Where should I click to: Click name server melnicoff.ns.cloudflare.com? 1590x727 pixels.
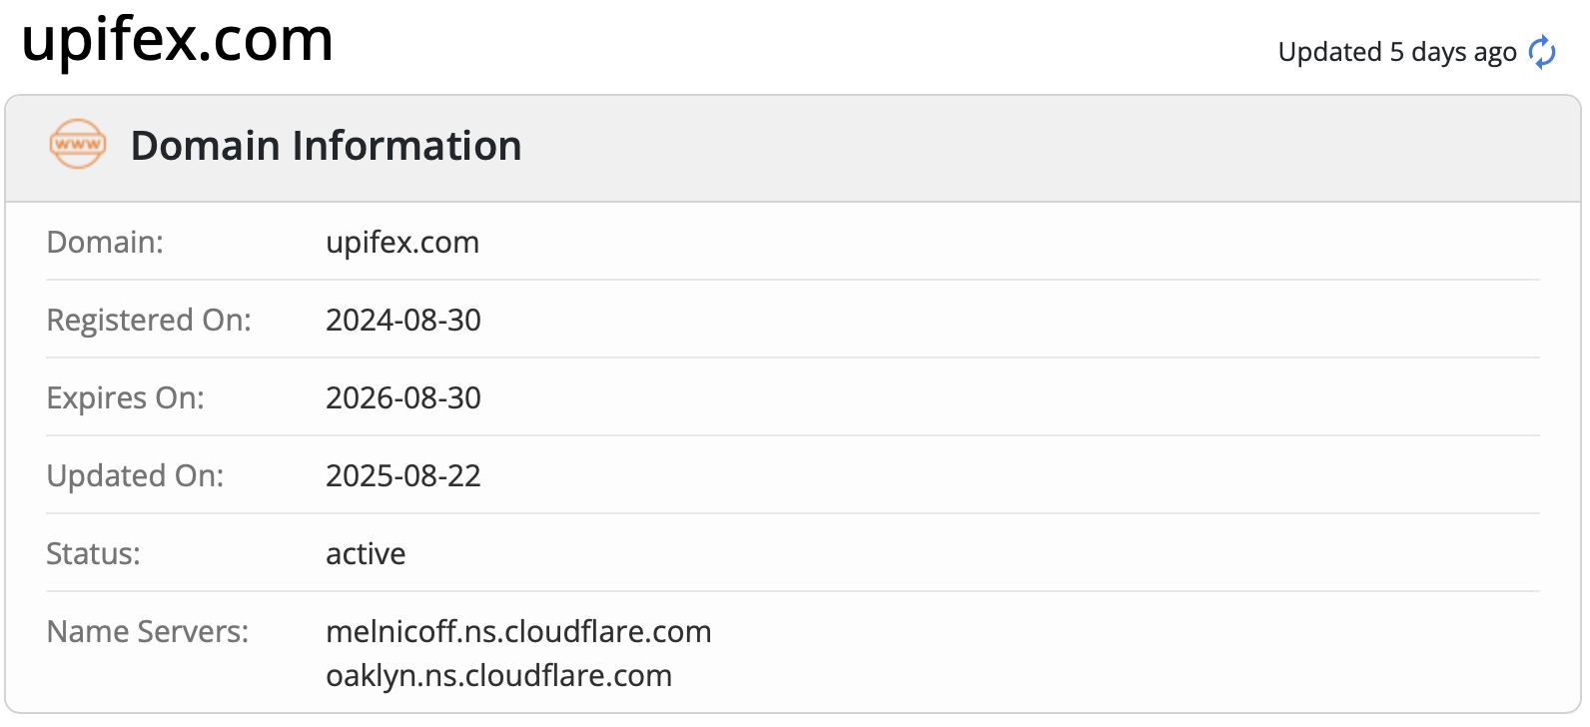[x=518, y=631]
